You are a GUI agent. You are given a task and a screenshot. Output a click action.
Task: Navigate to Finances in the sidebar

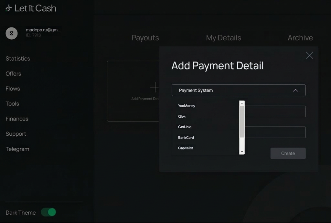point(17,119)
